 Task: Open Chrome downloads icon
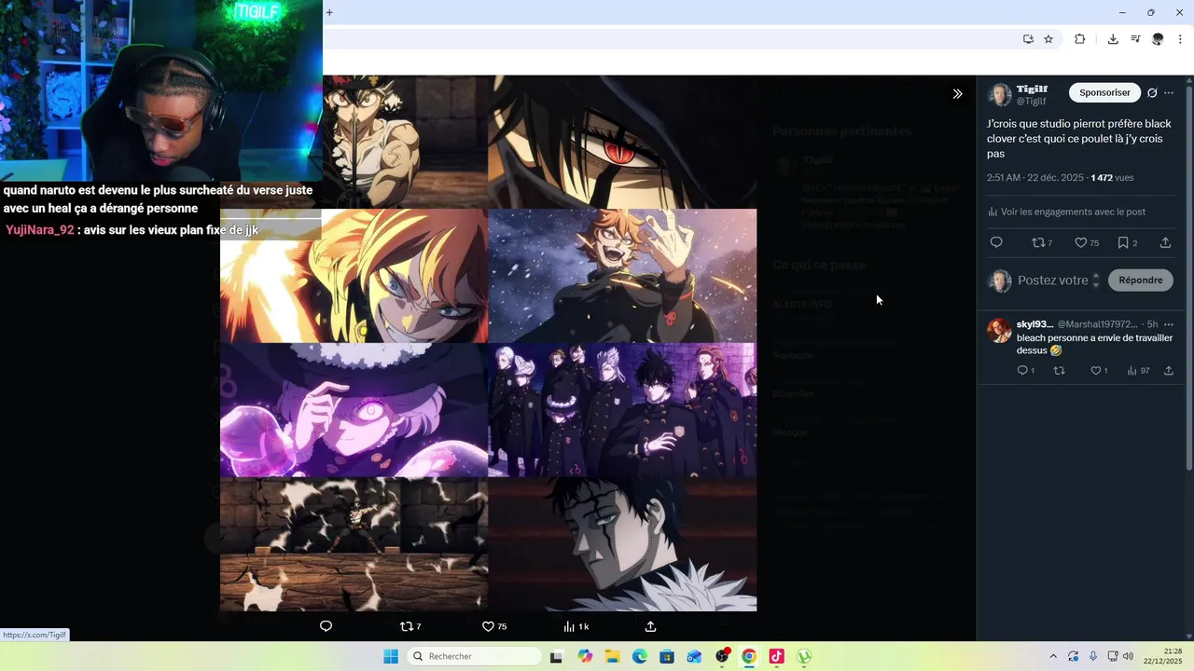click(x=1113, y=39)
